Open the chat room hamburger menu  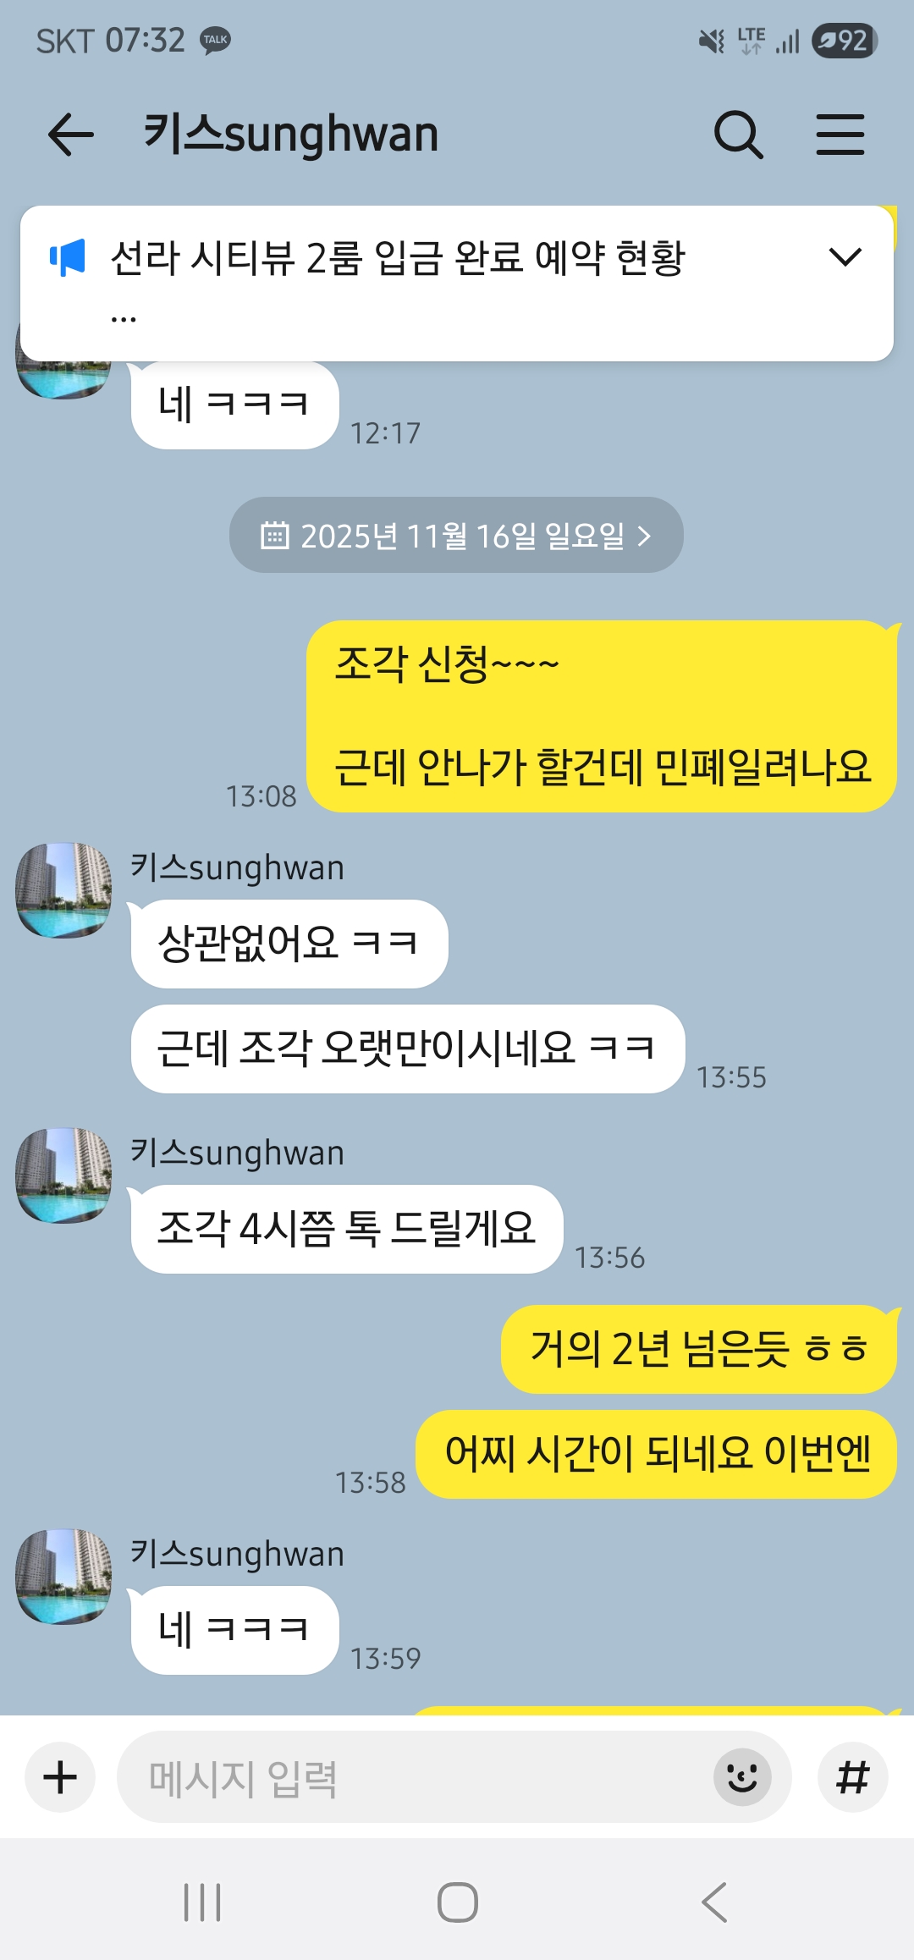840,135
